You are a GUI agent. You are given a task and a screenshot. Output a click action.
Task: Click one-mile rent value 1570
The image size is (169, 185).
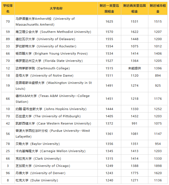click(109, 32)
